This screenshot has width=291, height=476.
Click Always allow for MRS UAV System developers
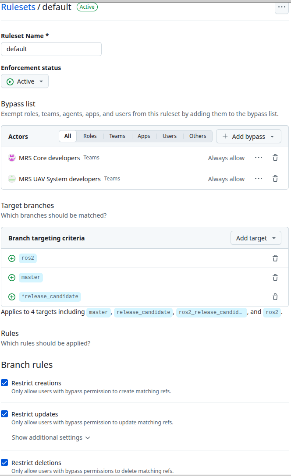click(226, 179)
